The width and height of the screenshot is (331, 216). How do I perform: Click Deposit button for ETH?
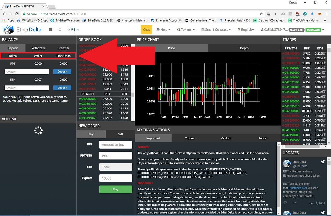coord(62,88)
